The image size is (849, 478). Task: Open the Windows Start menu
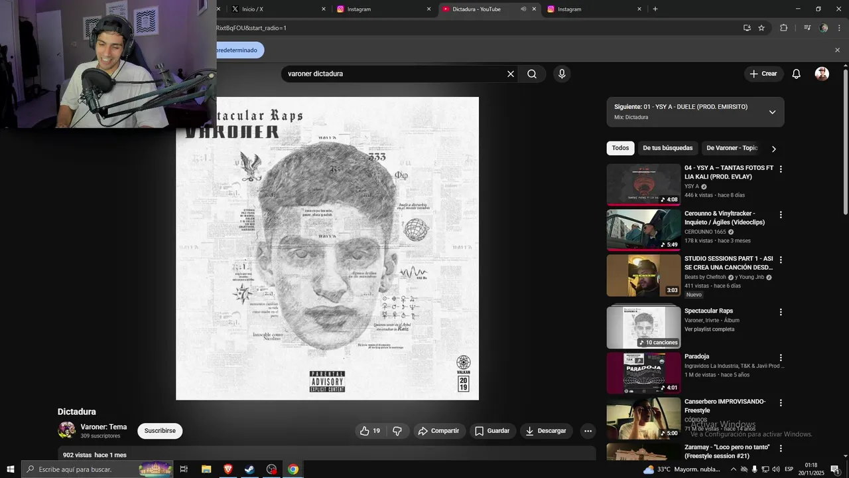coord(11,469)
